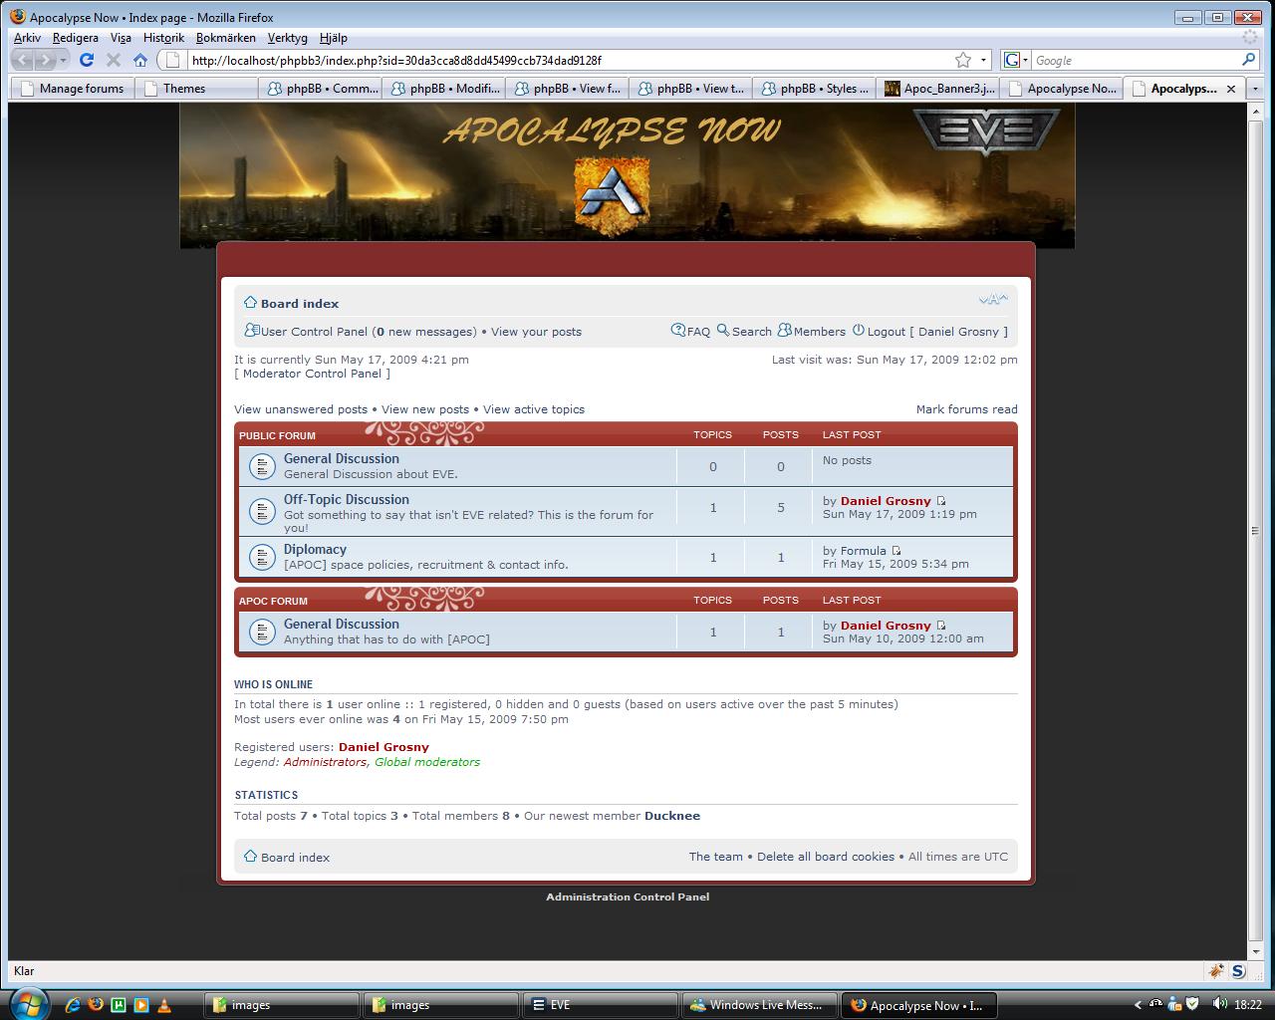This screenshot has width=1275, height=1020.
Task: Open the Historik menu
Action: (x=163, y=38)
